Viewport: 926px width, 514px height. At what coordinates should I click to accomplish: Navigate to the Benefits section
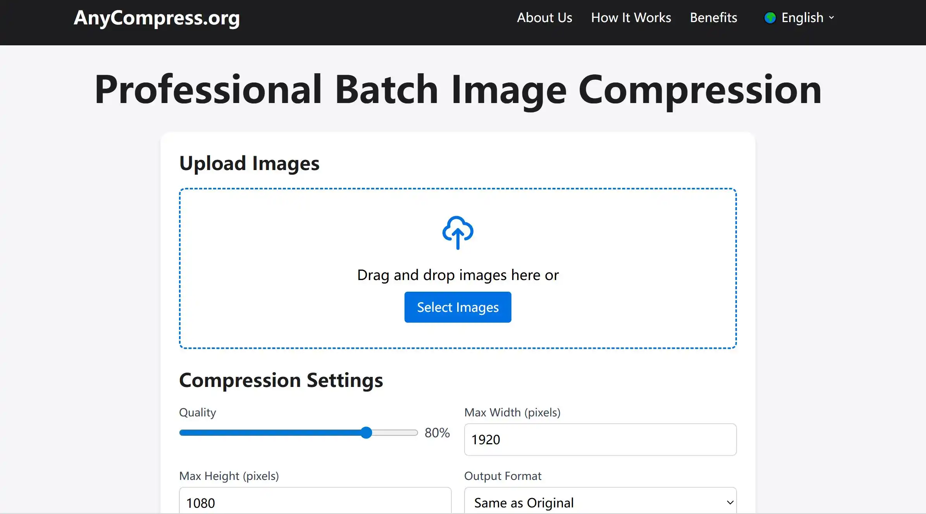click(x=713, y=18)
